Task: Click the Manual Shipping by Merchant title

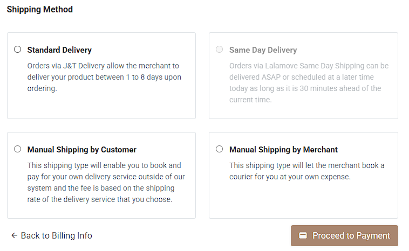Action: (283, 150)
